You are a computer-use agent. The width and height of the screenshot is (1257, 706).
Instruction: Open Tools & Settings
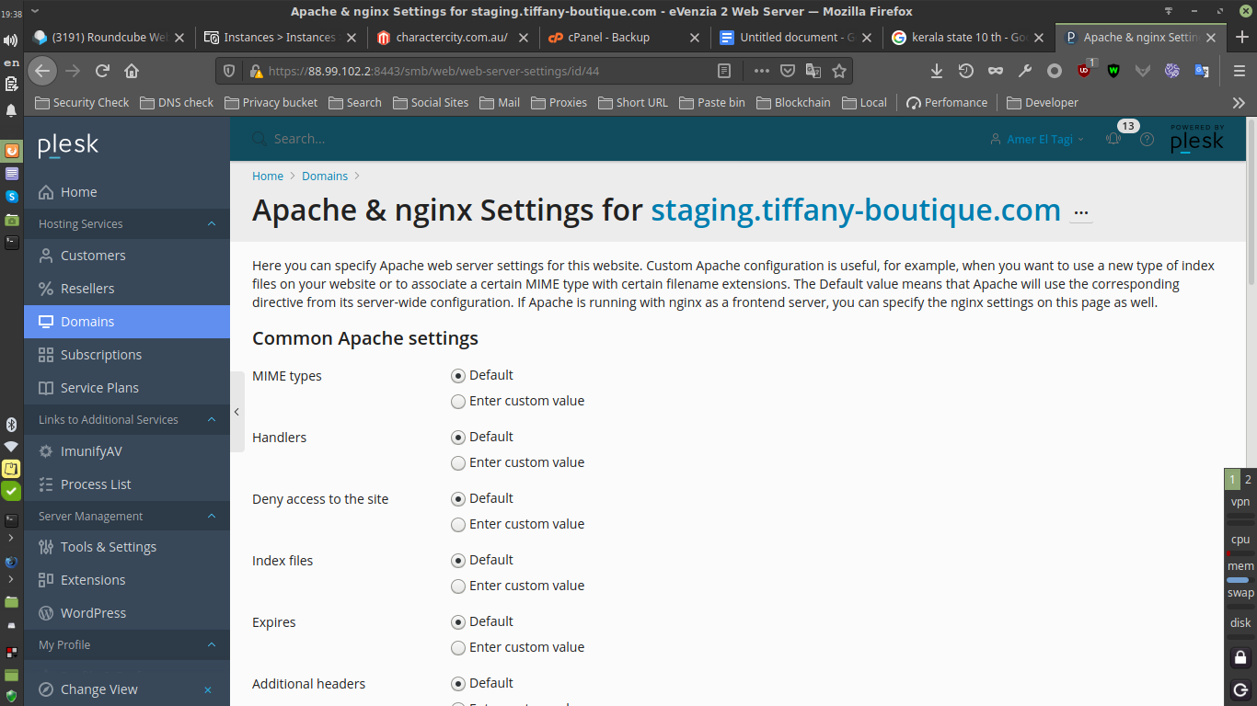[127, 547]
